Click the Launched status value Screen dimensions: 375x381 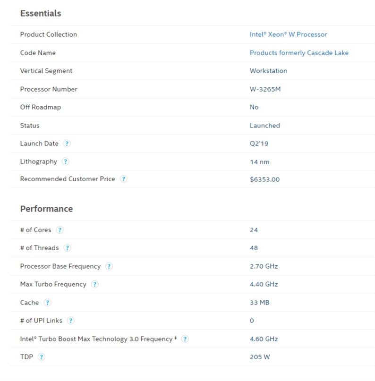coord(264,126)
